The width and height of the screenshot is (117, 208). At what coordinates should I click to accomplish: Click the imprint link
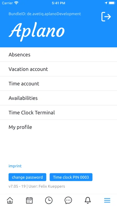point(15,166)
